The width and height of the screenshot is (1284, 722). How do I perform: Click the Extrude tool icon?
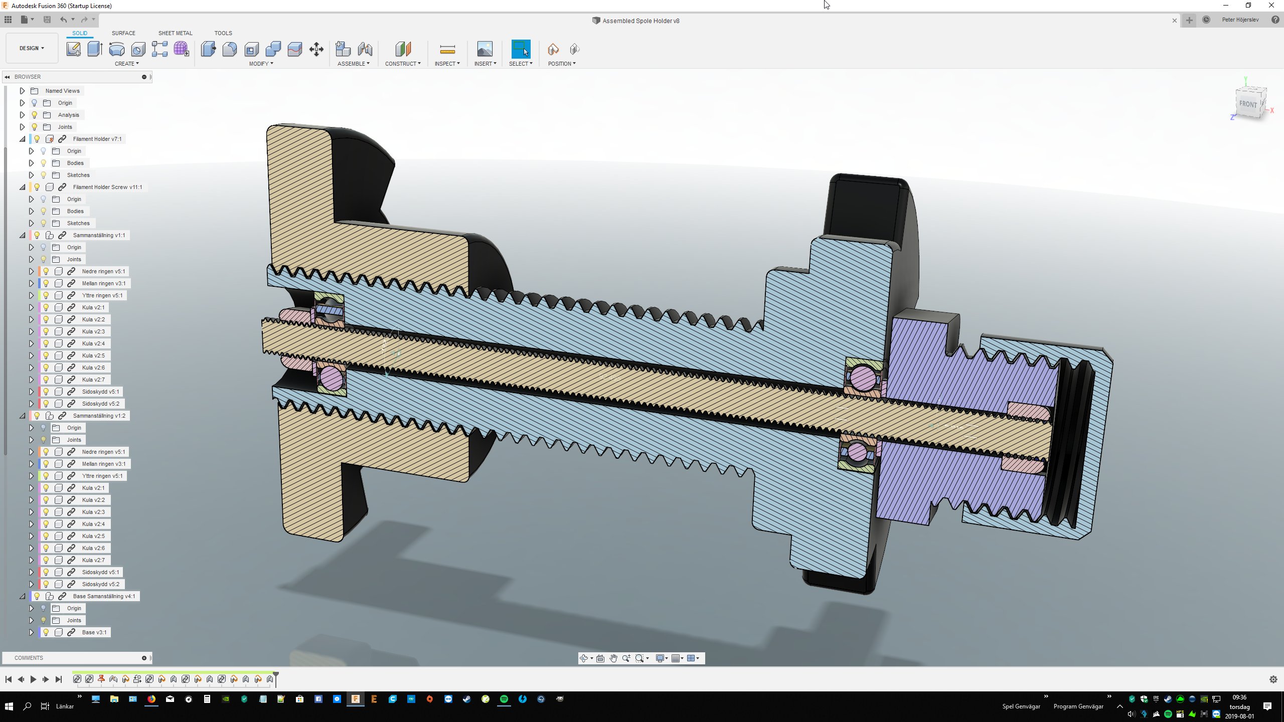[x=95, y=49]
